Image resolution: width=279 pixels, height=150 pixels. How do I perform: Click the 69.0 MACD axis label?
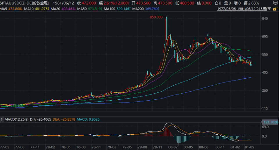pyautogui.click(x=265, y=127)
